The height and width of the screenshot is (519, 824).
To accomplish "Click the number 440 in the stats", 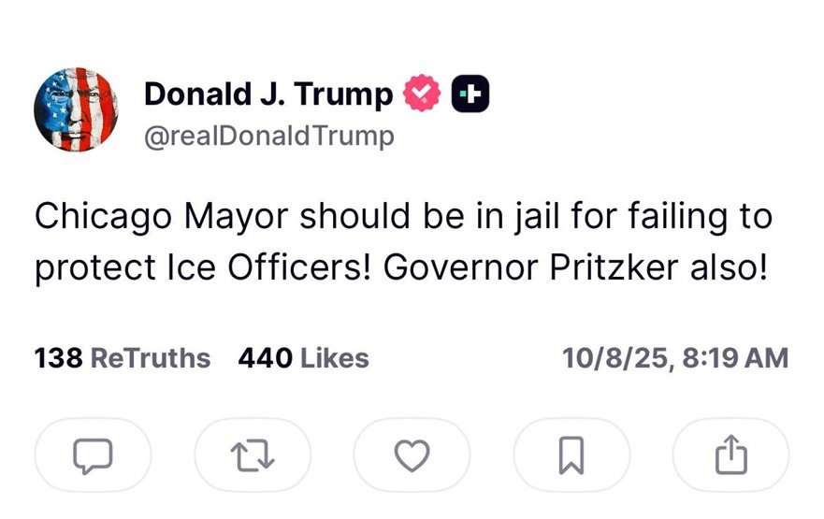I will tap(265, 358).
